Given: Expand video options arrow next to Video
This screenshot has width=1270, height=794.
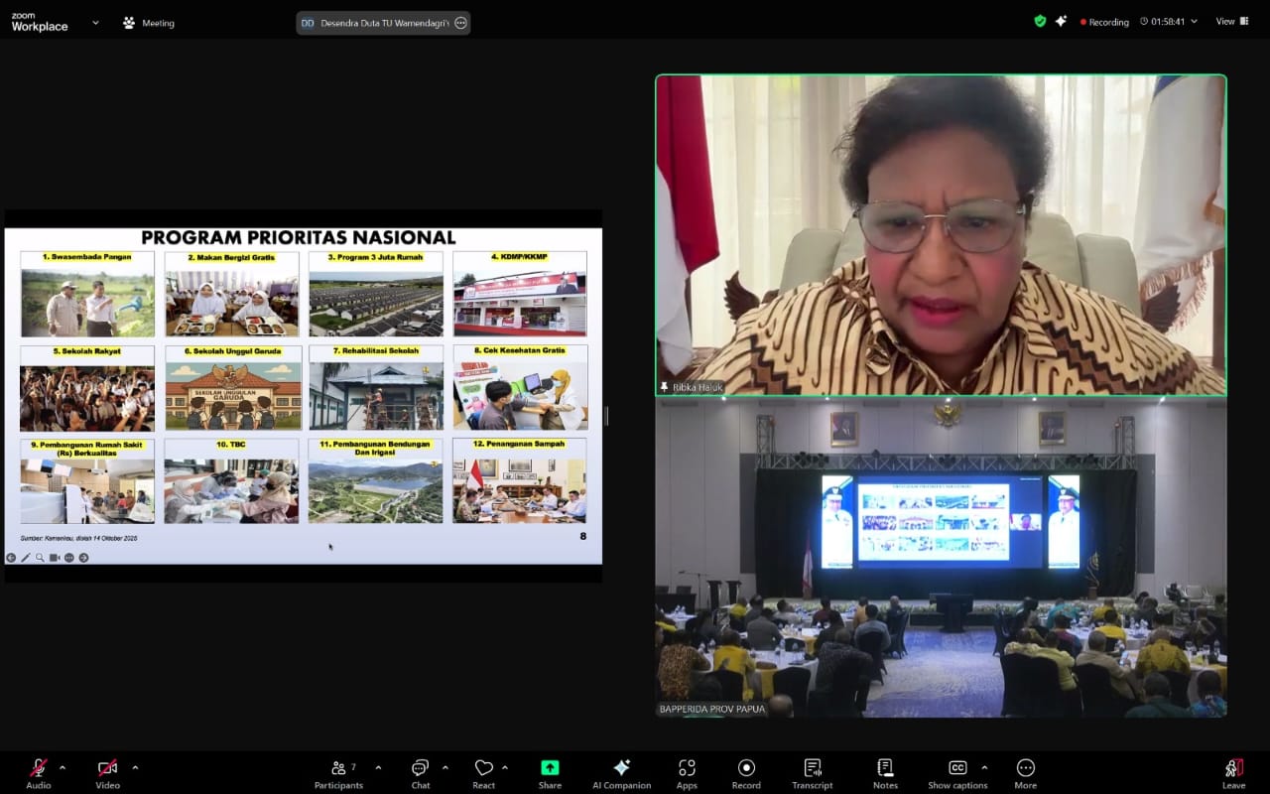Looking at the screenshot, I should coord(135,767).
